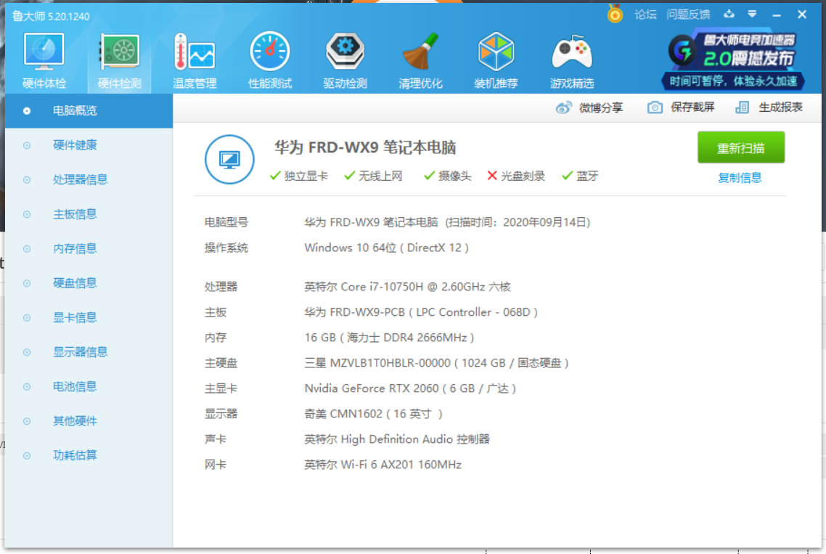Viewport: 826px width, 554px height.
Task: Click the green 重新扫描 rescan button
Action: tap(740, 147)
